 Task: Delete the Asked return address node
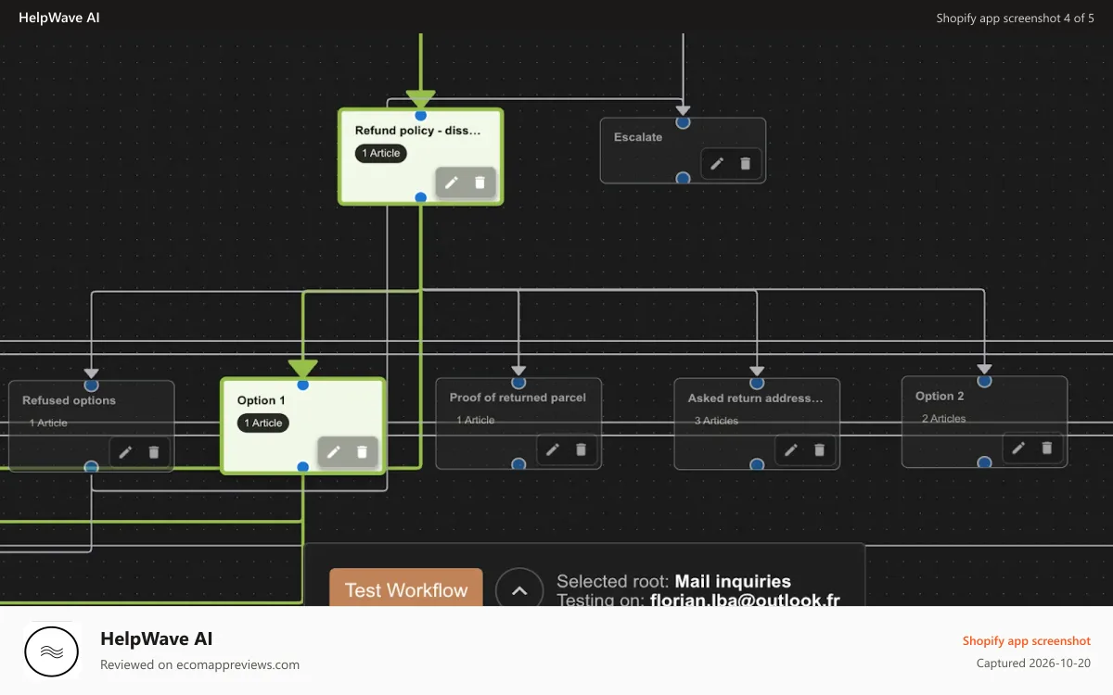[x=819, y=449]
